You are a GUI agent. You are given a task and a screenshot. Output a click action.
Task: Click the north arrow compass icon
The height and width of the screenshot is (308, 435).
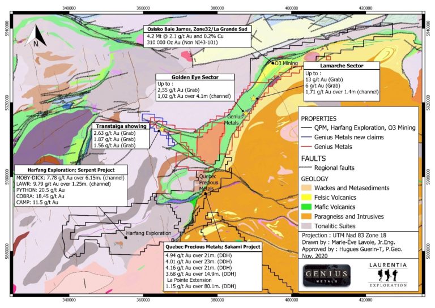[x=36, y=36]
